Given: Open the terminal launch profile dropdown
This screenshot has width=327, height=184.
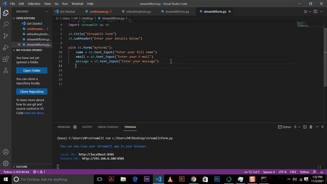Looking at the screenshot, I should [299, 127].
